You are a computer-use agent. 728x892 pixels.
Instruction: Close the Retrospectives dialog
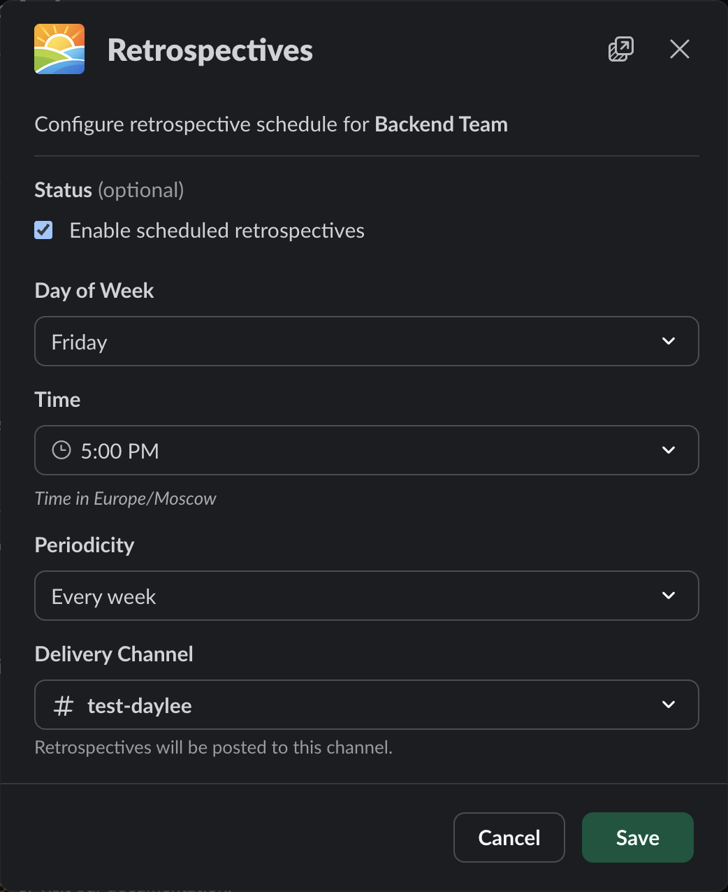click(x=679, y=49)
